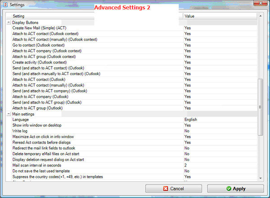Screen dimensions: 270x198
Task: Collapse the Main settings group
Action: pyautogui.click(x=9, y=114)
